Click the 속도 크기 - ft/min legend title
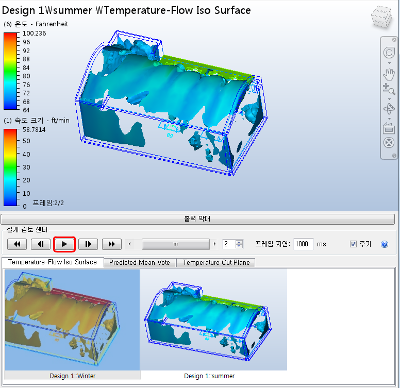400x388 pixels. (37, 121)
